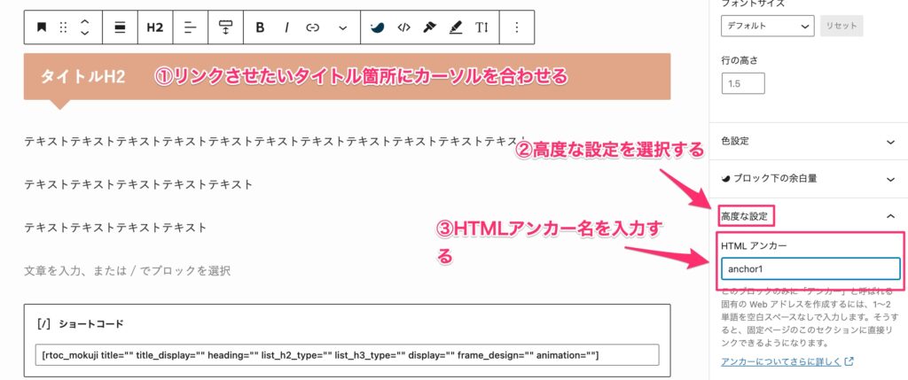Click the タイトルH2 heading block
The image size is (908, 380).
(x=347, y=76)
